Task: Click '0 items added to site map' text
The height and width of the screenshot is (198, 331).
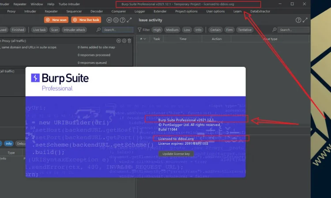Action: (x=96, y=48)
